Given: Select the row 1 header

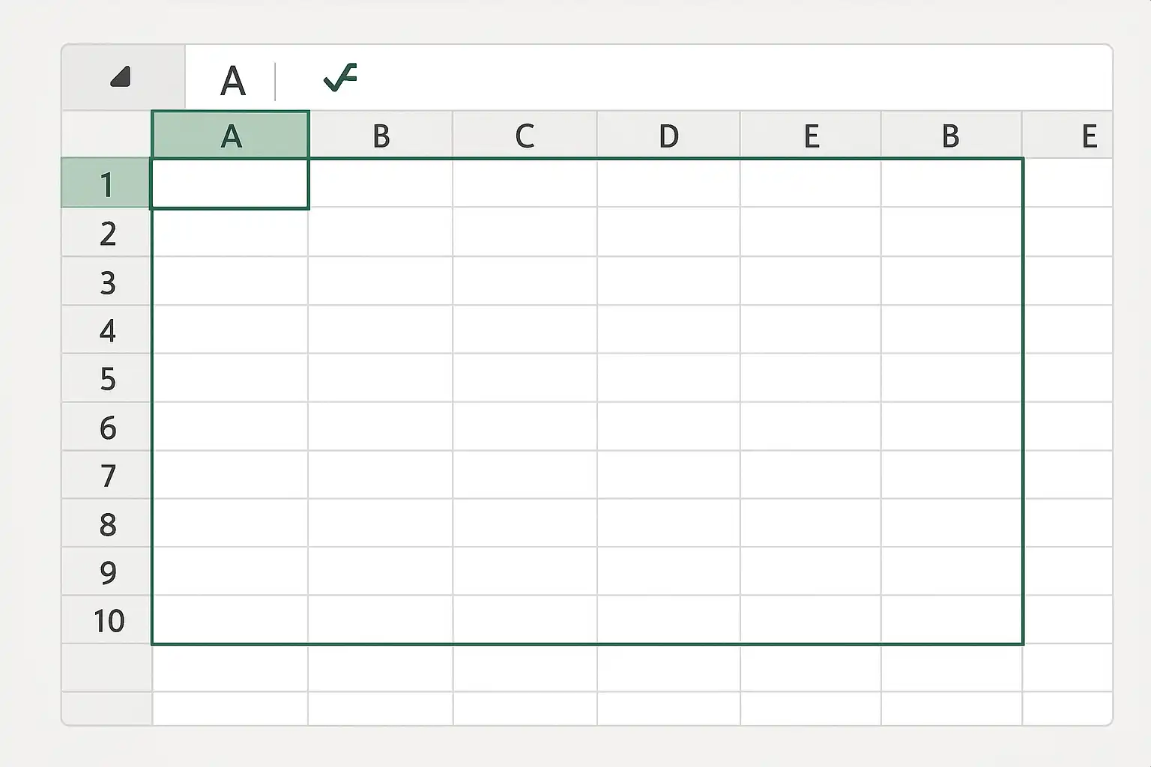Looking at the screenshot, I should pyautogui.click(x=106, y=183).
